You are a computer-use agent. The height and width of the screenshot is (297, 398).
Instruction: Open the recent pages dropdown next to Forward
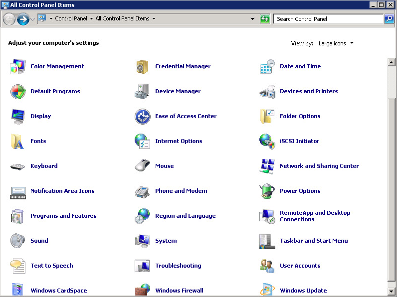(x=33, y=19)
